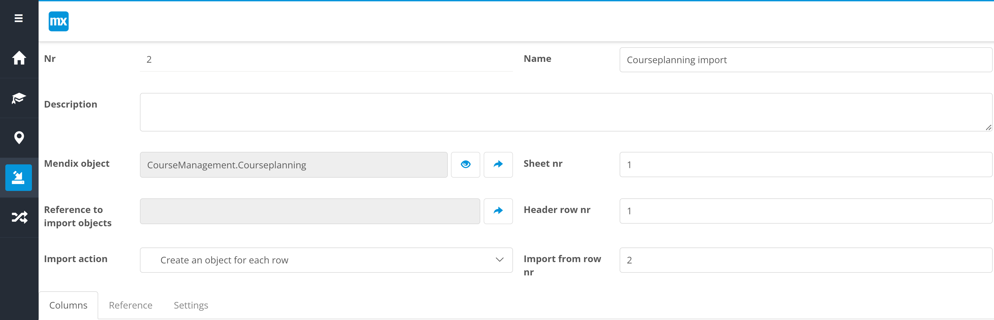Image resolution: width=994 pixels, height=320 pixels.
Task: Select reference to import objects arrow
Action: point(498,211)
